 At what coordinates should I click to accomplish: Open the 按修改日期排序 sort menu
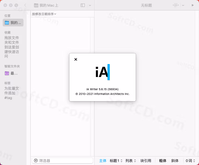[x=44, y=14]
